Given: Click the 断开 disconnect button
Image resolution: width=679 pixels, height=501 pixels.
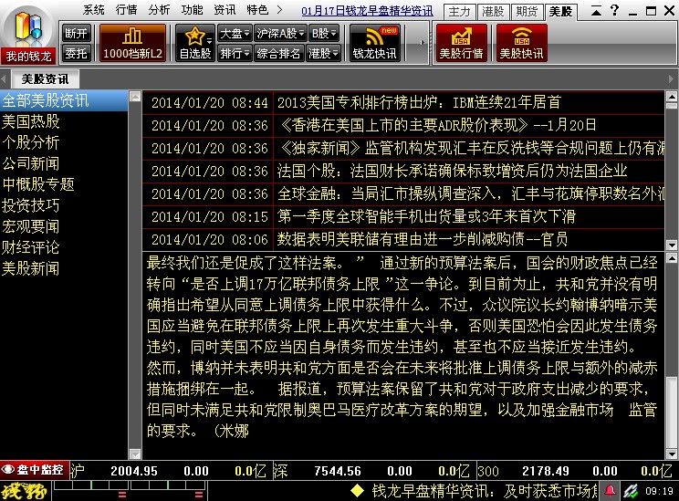Looking at the screenshot, I should [x=77, y=33].
